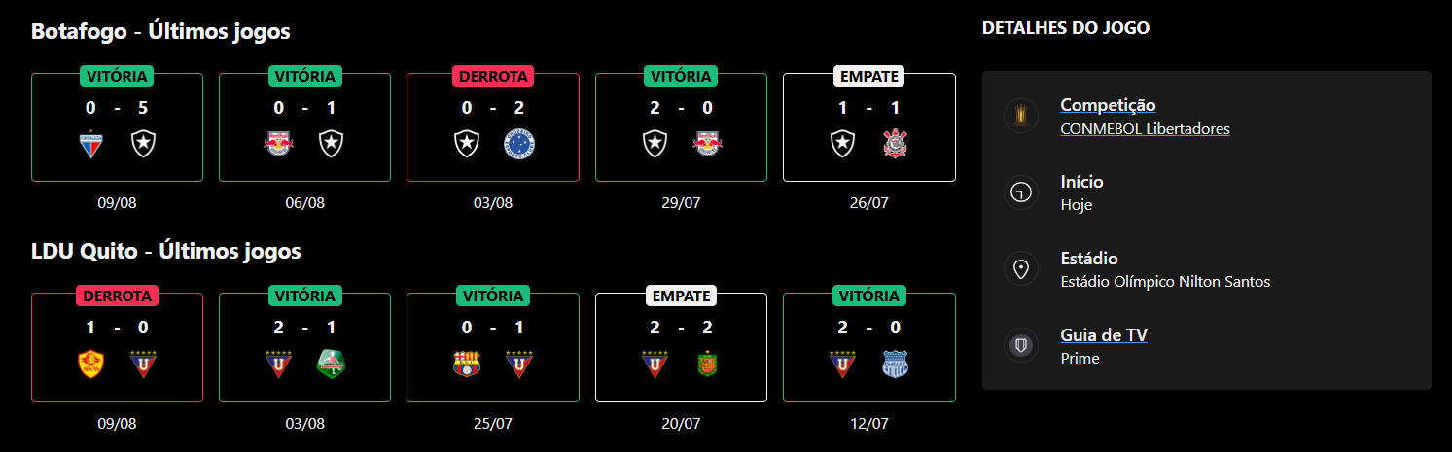Click the Cruzeiro crest in the 03/08 defeat
This screenshot has width=1452, height=452.
point(519,145)
